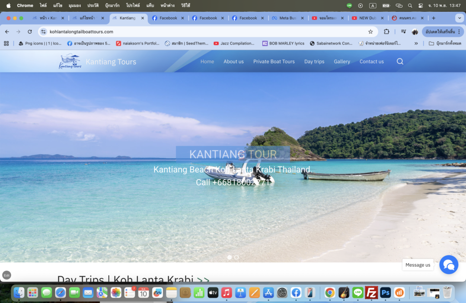
Task: Click the site information icon in address bar
Action: pos(44,32)
